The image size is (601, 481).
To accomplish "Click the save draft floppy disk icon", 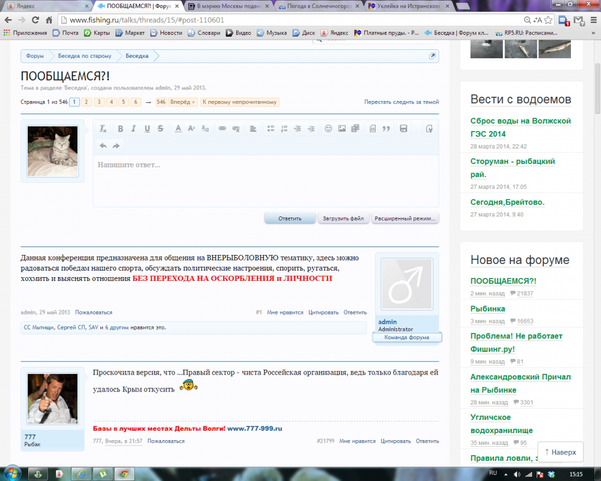I will point(404,129).
